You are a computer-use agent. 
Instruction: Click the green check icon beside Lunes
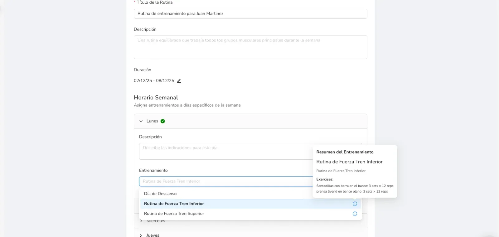(163, 121)
